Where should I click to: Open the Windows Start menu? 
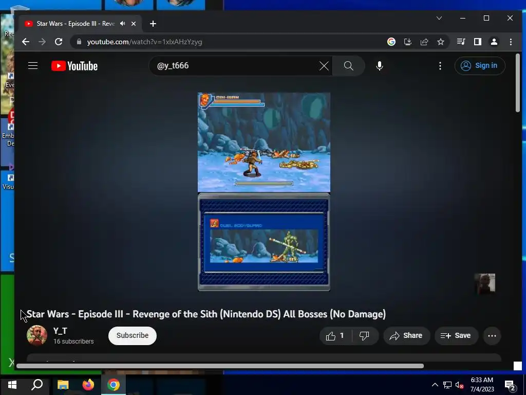[12, 385]
